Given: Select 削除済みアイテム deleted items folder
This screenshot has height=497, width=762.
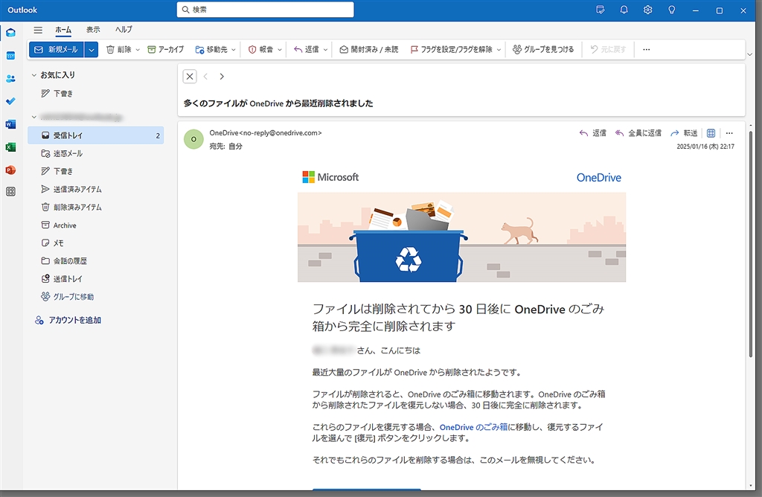Looking at the screenshot, I should (x=96, y=208).
